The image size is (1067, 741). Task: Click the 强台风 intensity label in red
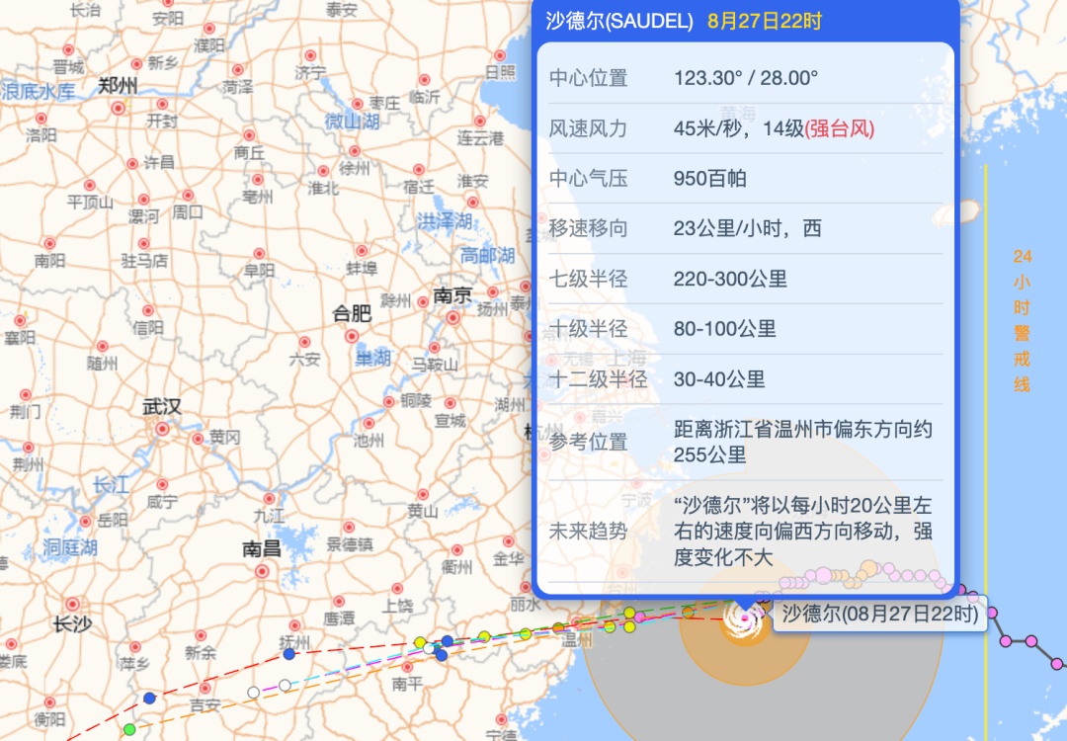click(840, 127)
